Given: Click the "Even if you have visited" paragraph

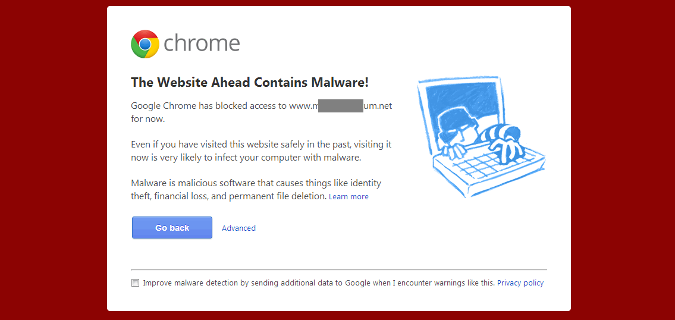Looking at the screenshot, I should (261, 151).
